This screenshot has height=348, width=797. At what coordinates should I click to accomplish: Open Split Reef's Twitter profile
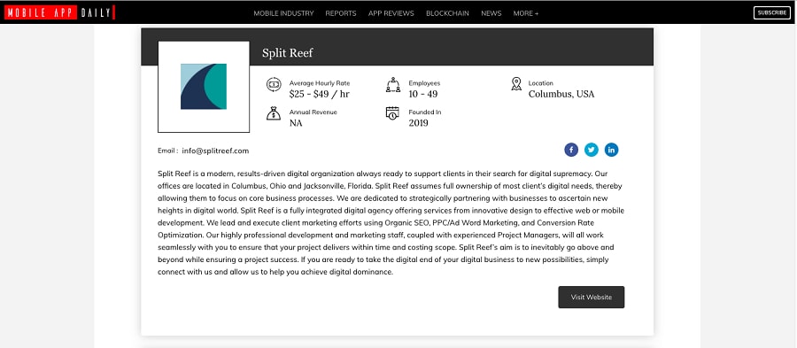point(592,150)
